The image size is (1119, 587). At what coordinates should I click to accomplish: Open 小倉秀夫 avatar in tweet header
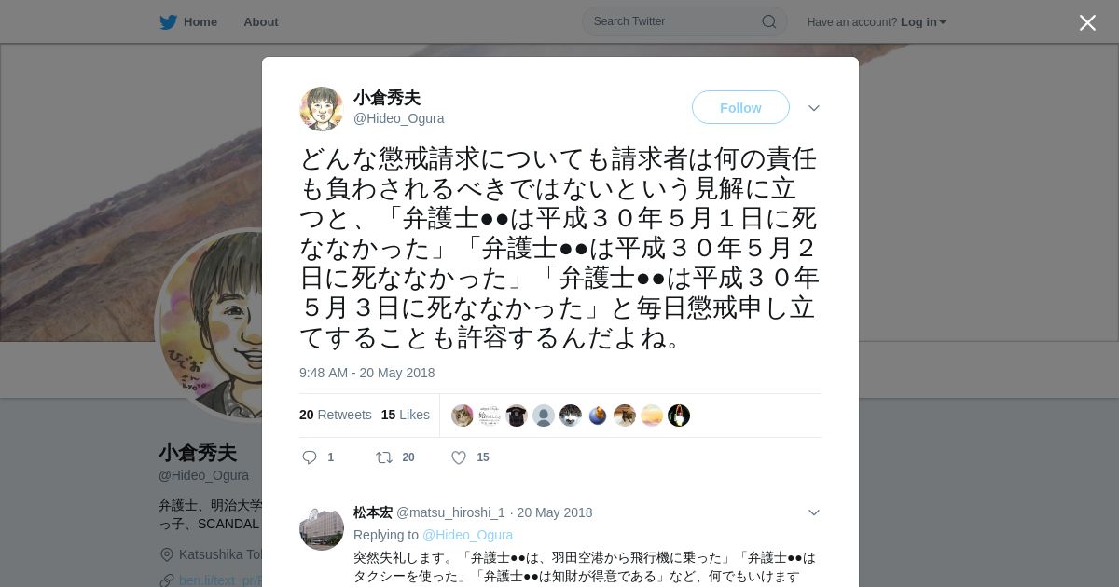coord(322,109)
